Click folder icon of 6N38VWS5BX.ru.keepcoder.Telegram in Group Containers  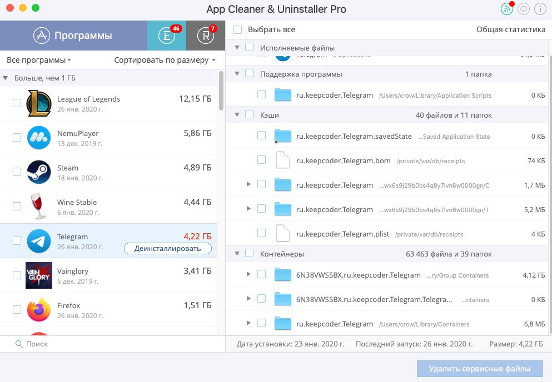click(283, 274)
